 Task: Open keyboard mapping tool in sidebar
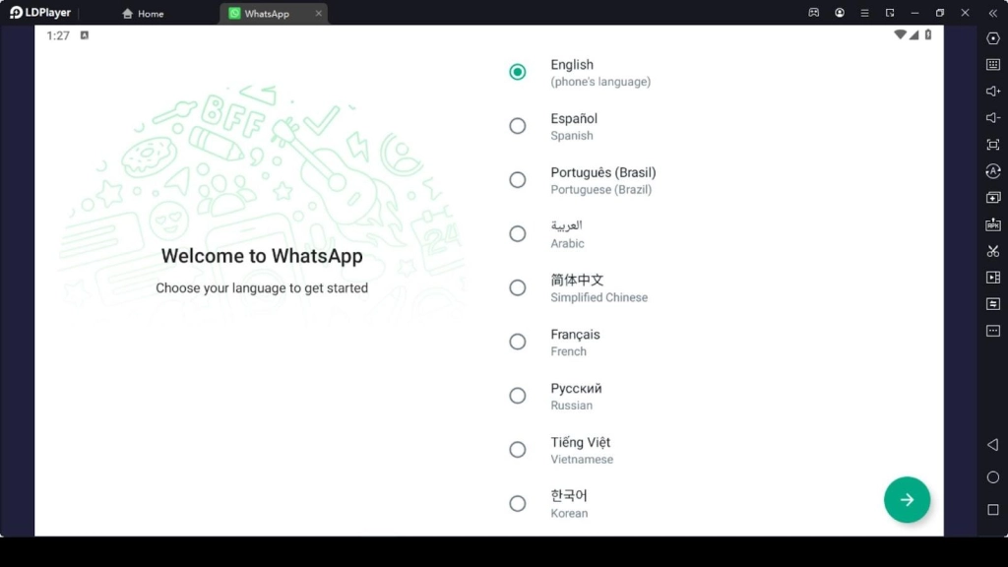click(x=992, y=64)
